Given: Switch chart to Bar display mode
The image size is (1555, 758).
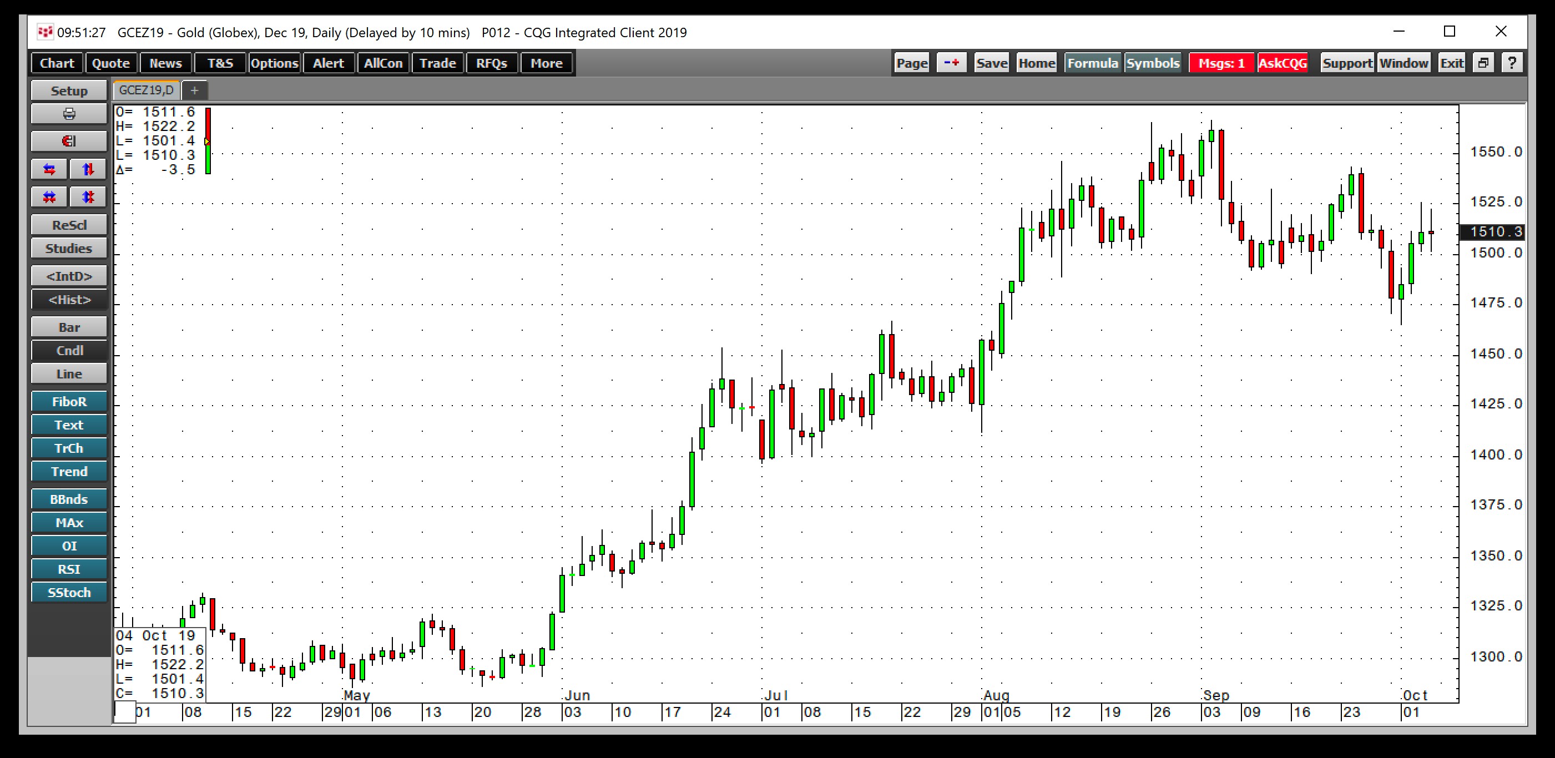Looking at the screenshot, I should pyautogui.click(x=68, y=326).
